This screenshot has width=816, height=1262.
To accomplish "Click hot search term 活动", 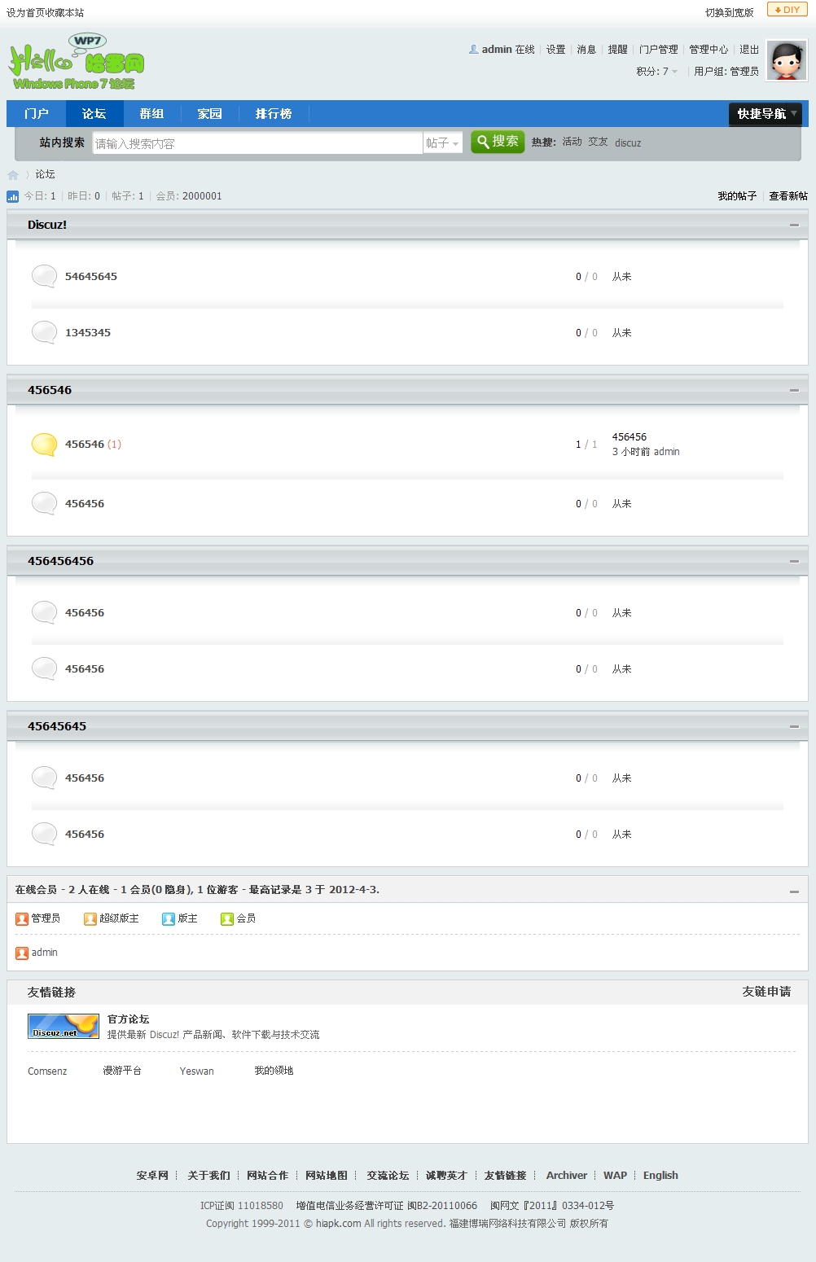I will point(573,142).
